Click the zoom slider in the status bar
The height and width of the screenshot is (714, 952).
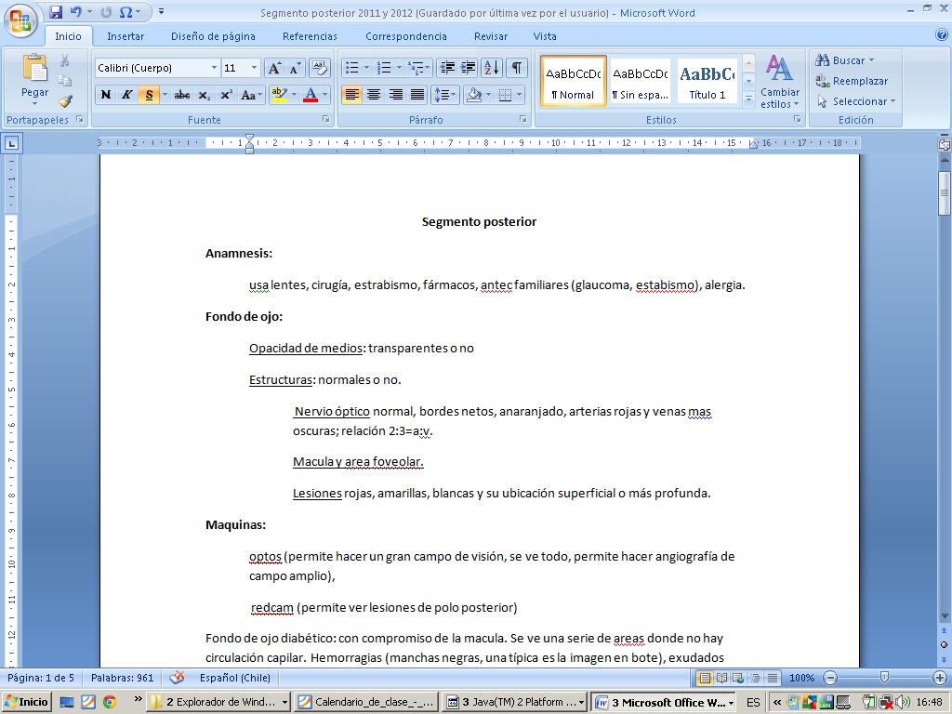click(x=883, y=678)
